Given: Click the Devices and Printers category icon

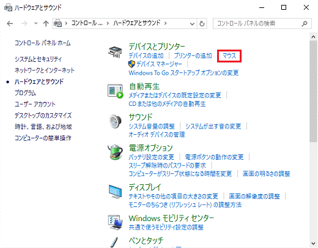Looking at the screenshot, I should [x=115, y=52].
